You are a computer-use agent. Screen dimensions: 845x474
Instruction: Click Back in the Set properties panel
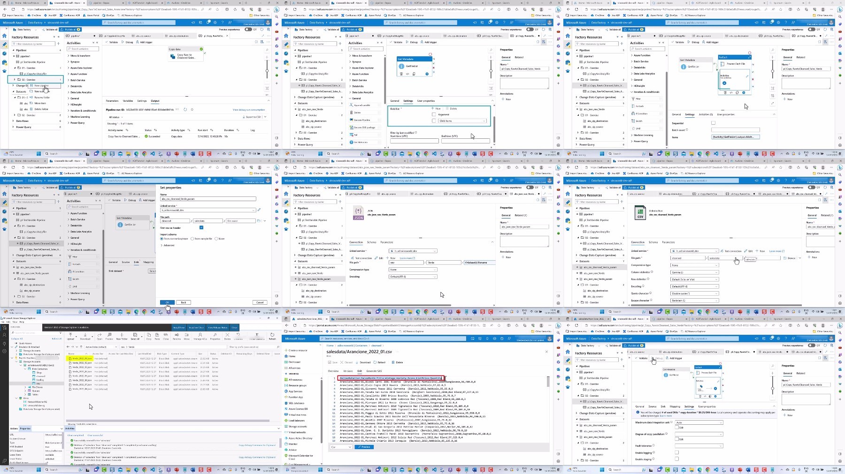(184, 302)
